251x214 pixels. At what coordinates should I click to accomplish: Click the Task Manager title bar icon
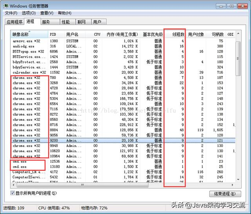6,6
